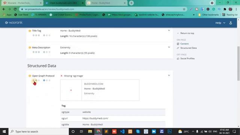Open the user account icon
240x135 pixels.
231,23
